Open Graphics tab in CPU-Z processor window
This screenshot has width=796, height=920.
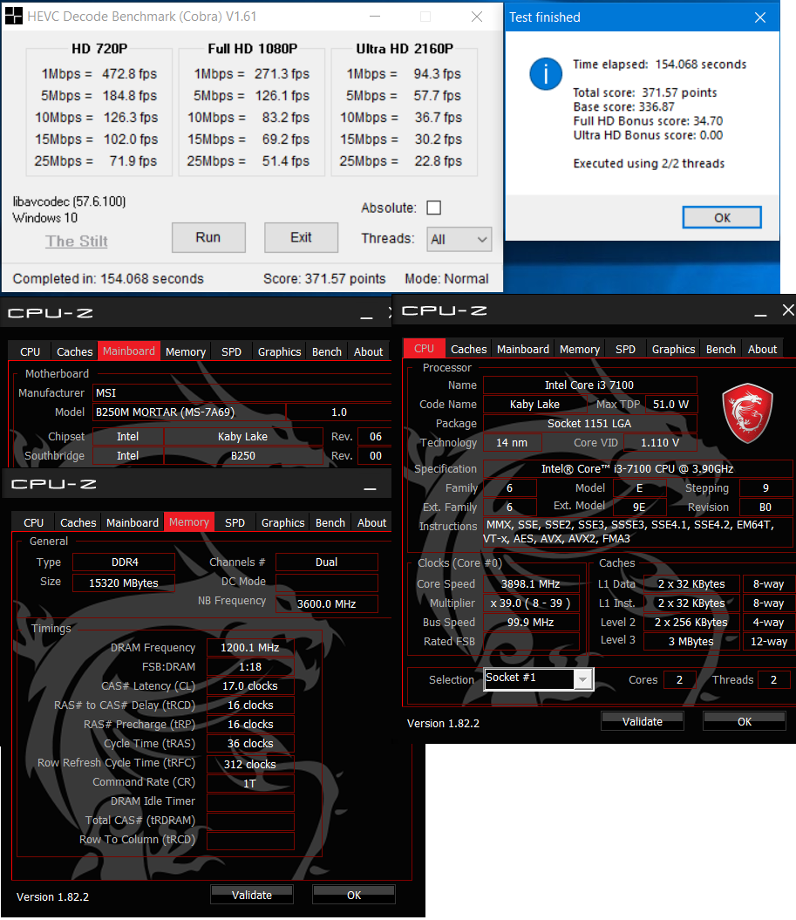tap(673, 349)
